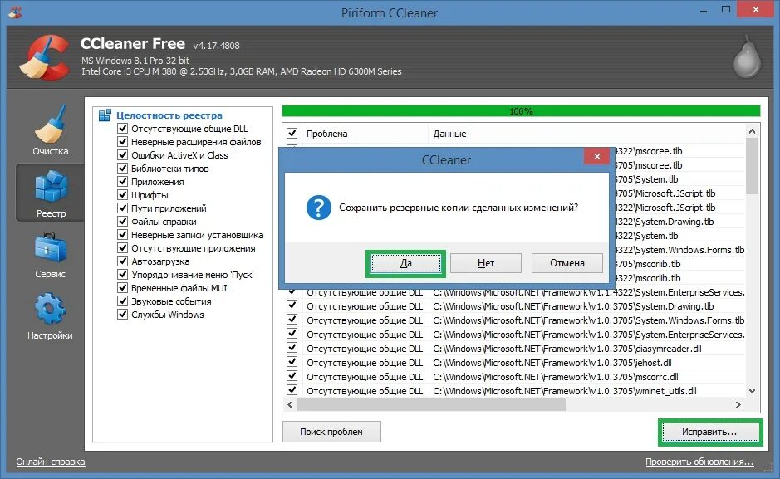Click the small app icon in title bar
The height and width of the screenshot is (479, 780).
pos(16,12)
